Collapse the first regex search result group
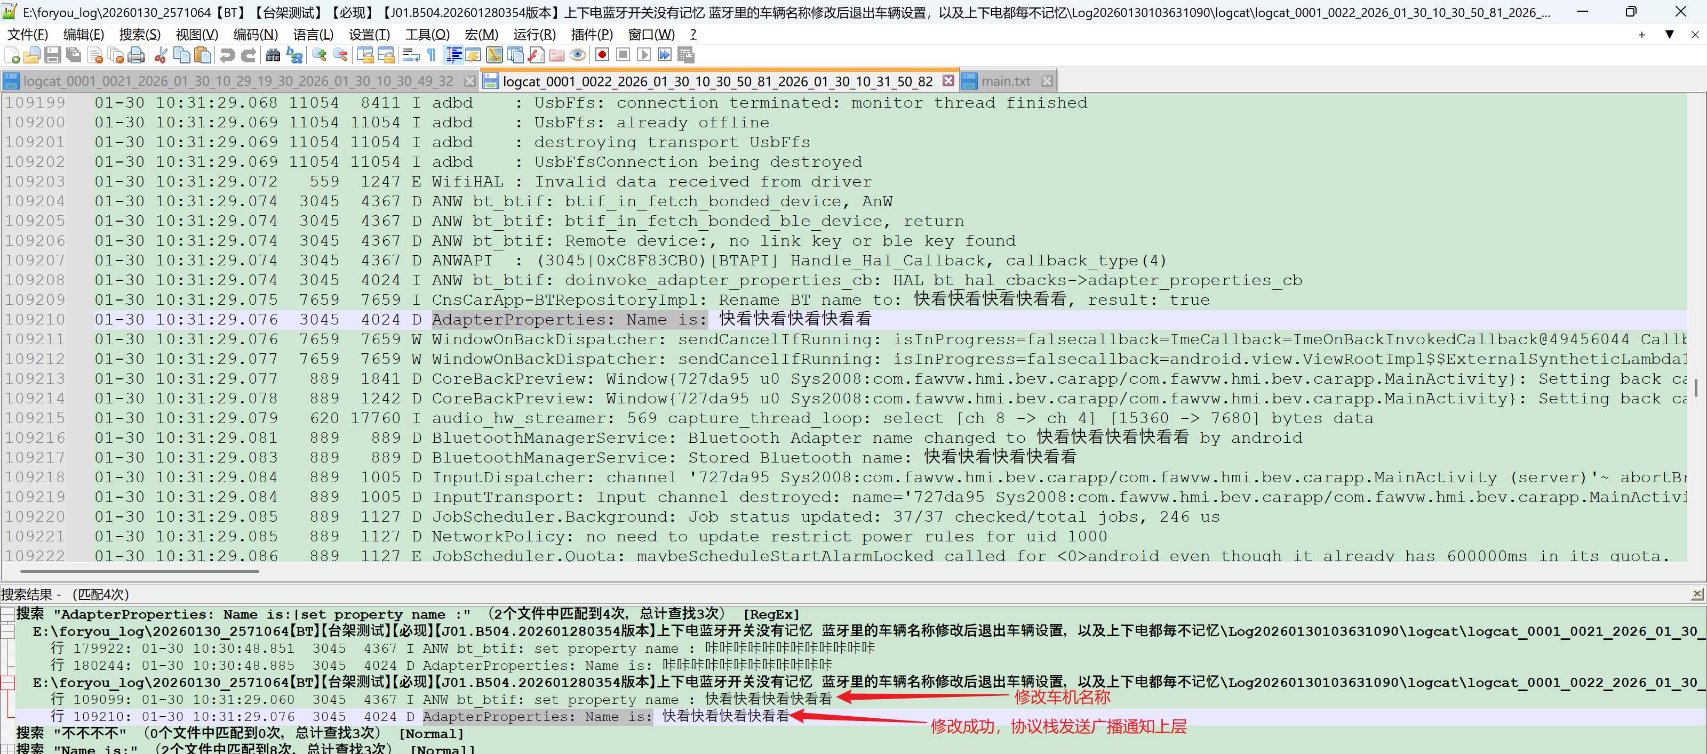The image size is (1707, 754). (7, 614)
